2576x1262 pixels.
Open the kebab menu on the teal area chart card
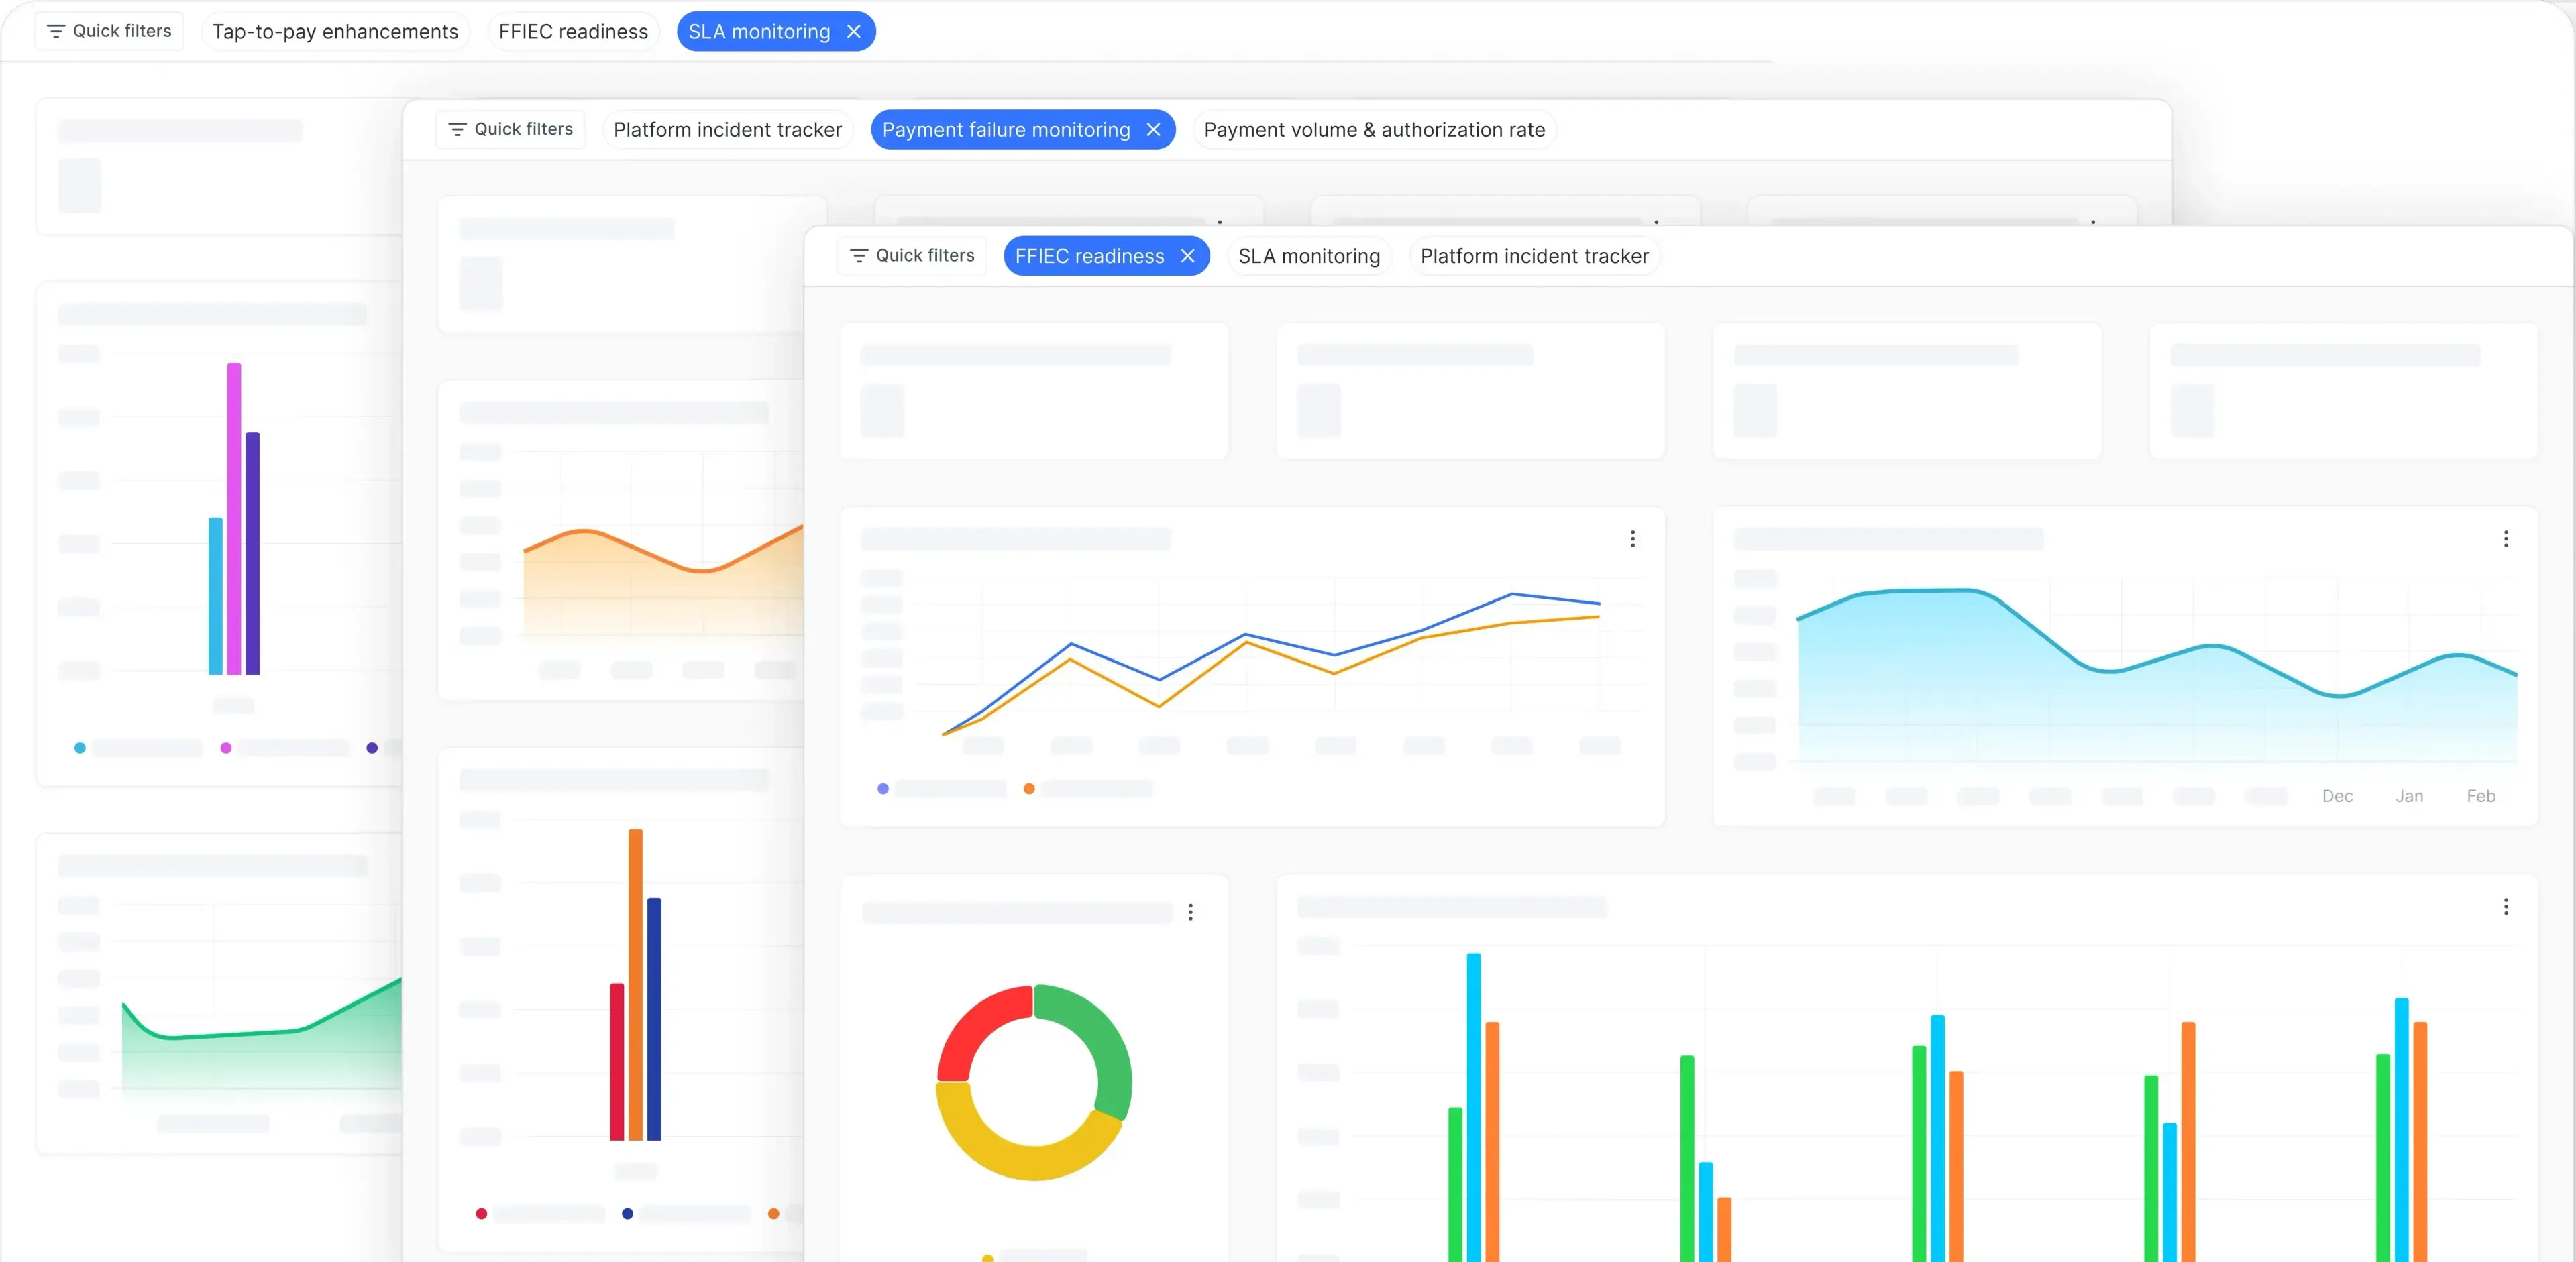tap(2506, 538)
